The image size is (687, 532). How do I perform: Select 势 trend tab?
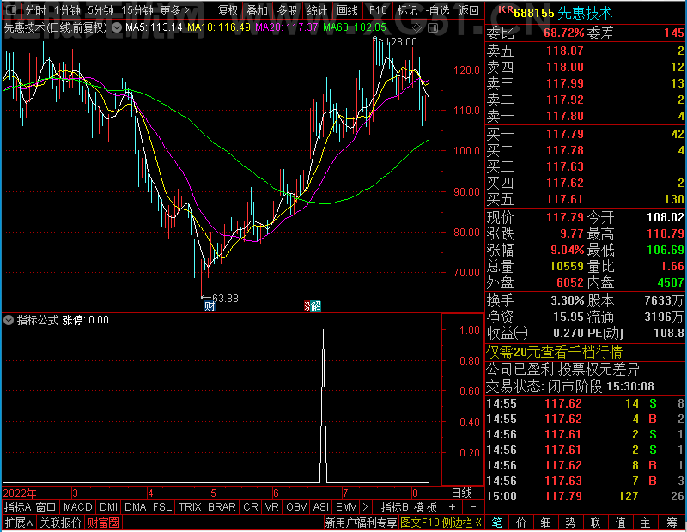click(x=570, y=523)
